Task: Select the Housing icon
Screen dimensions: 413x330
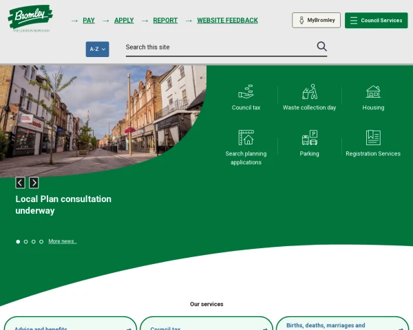Action: click(x=373, y=92)
